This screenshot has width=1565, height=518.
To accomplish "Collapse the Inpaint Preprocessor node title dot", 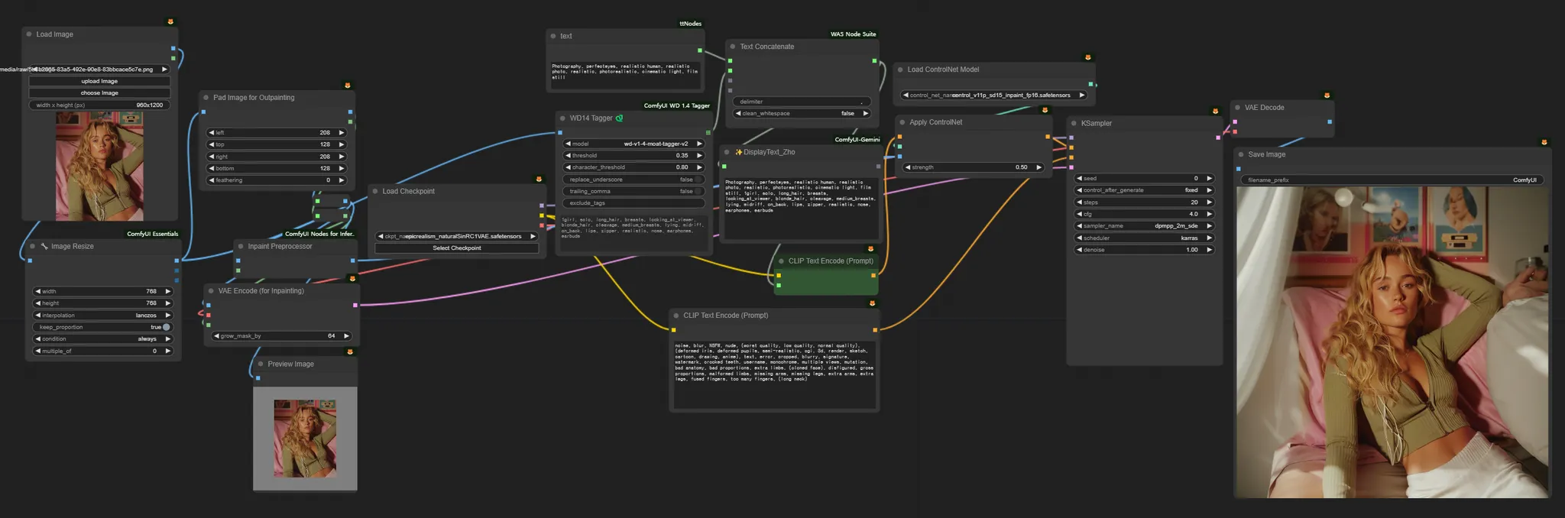I will click(241, 247).
